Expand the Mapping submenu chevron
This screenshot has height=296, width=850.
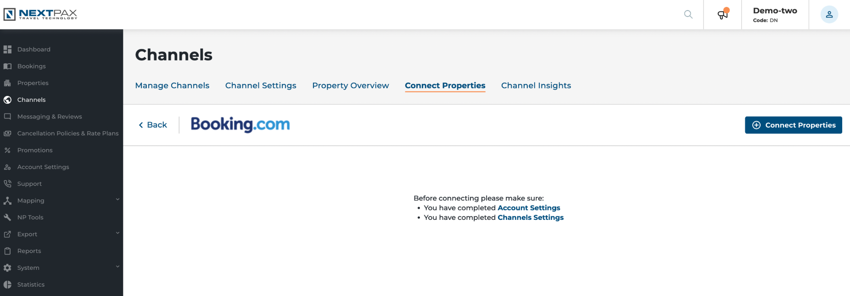[x=117, y=199]
